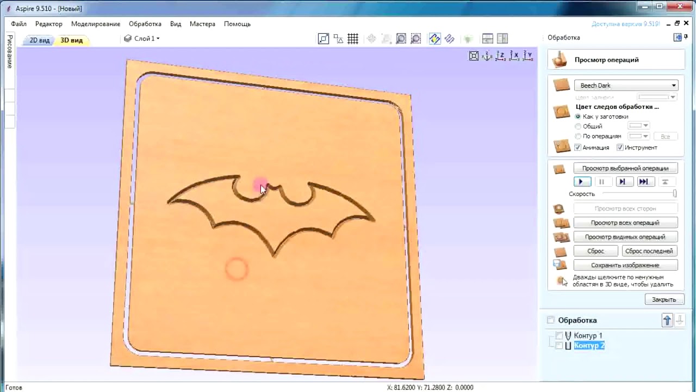This screenshot has height=392, width=696.
Task: Open the Мастера menu
Action: tap(202, 24)
